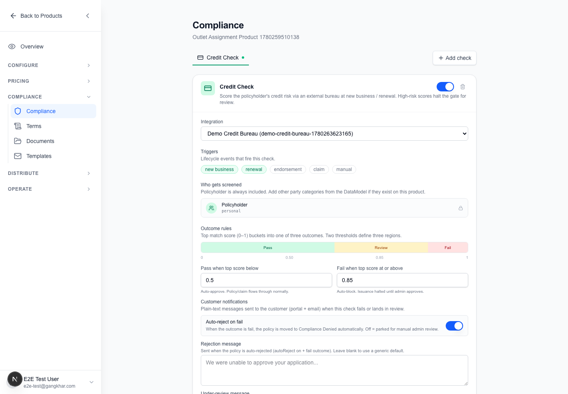Viewport: 568px width, 394px height.
Task: Expand the PRICING section
Action: [50, 81]
